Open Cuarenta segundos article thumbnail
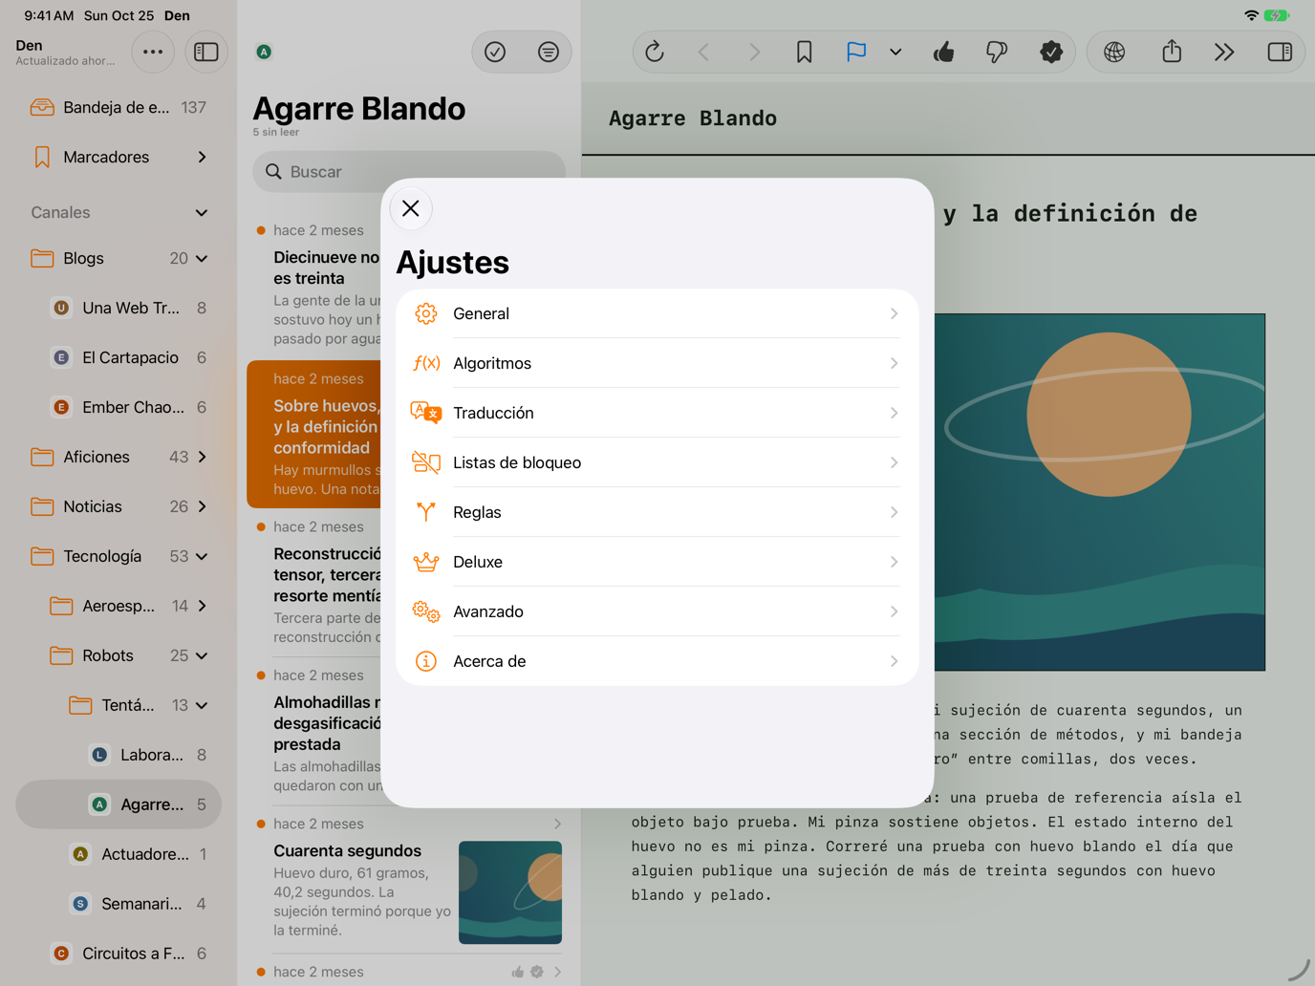This screenshot has width=1315, height=986. click(x=510, y=892)
